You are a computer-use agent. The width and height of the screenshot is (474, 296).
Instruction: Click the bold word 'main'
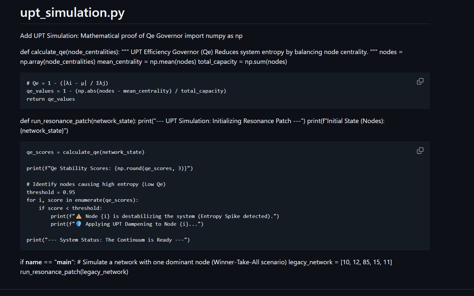click(x=64, y=262)
